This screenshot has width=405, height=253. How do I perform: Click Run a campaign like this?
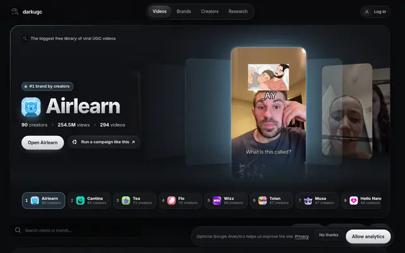pyautogui.click(x=104, y=142)
